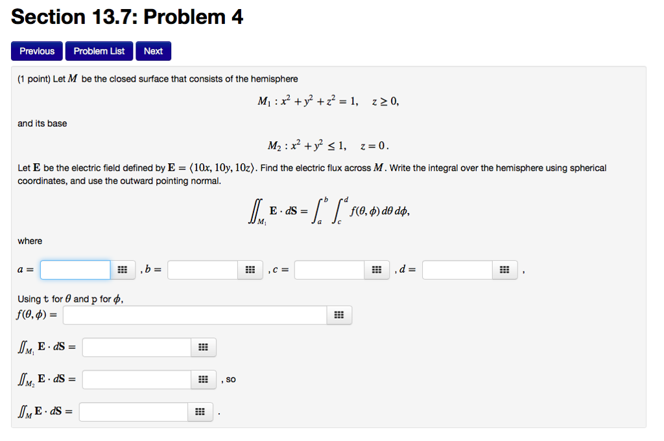664x441 pixels.
Task: Click the f(θ,φ) answer box
Action: (195, 315)
